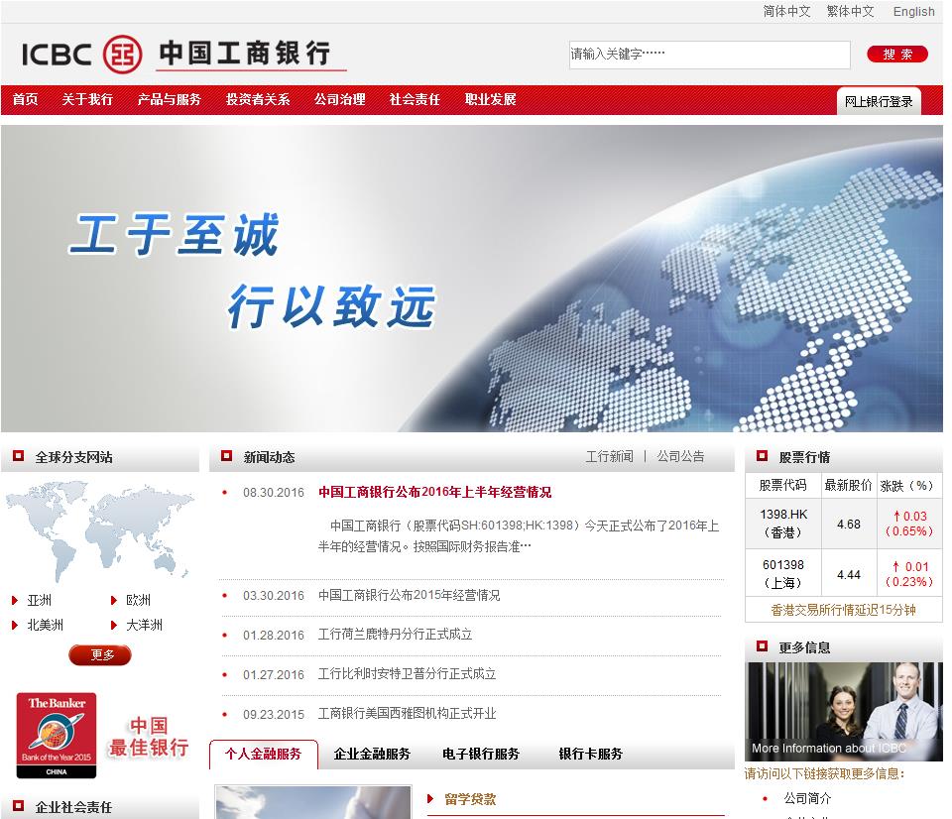This screenshot has width=952, height=819.
Task: Select the 企业金融服务 tab
Action: point(372,754)
